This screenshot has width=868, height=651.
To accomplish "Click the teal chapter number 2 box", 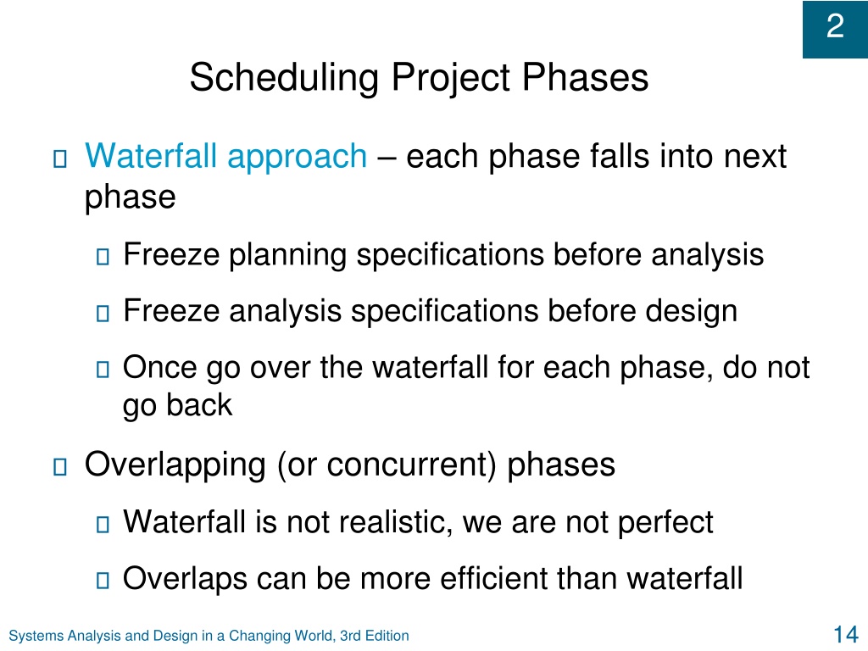I will coord(835,30).
